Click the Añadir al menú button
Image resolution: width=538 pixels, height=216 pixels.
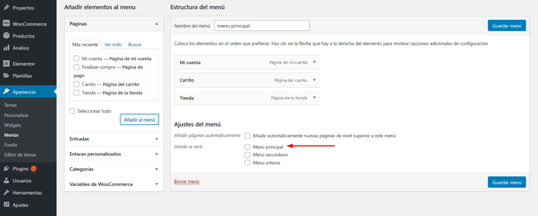click(x=139, y=119)
